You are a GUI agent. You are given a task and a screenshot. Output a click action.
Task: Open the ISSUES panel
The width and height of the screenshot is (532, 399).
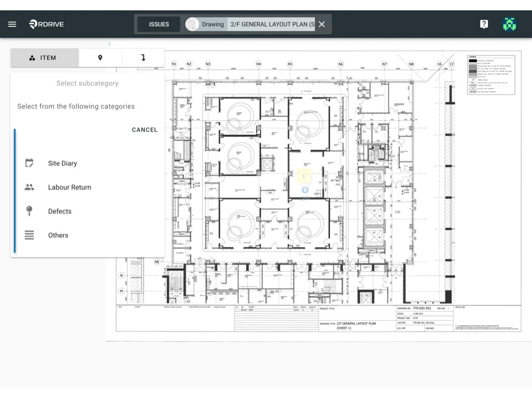[158, 24]
